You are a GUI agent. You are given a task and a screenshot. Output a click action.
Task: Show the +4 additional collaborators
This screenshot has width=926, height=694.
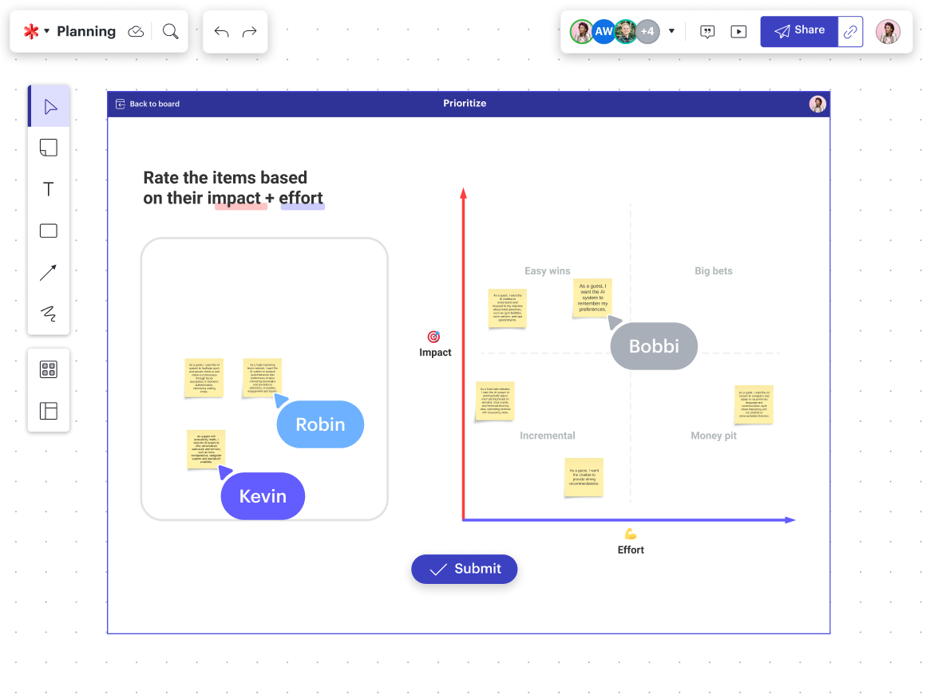[x=647, y=32]
